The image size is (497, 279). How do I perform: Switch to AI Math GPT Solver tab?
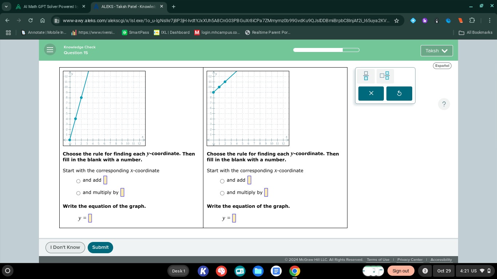pyautogui.click(x=50, y=7)
